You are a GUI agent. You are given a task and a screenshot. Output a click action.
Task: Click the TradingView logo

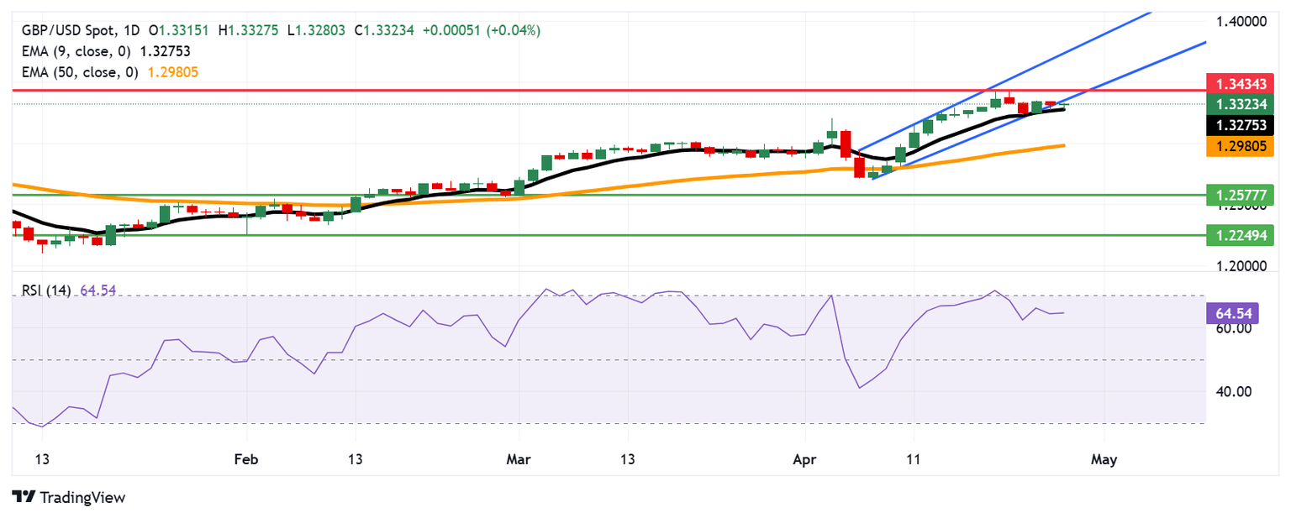click(x=69, y=497)
